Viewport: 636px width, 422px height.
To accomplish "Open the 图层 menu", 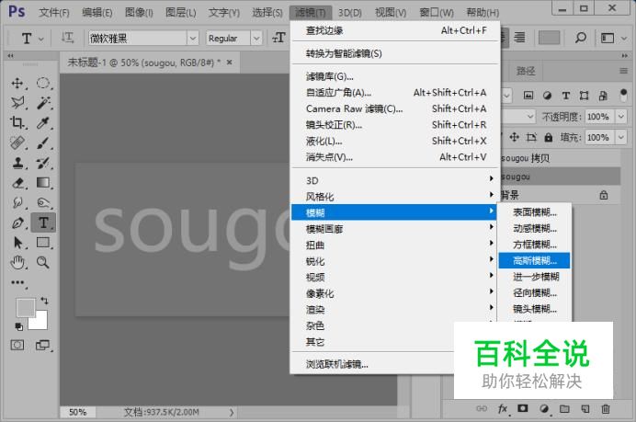I will (180, 13).
